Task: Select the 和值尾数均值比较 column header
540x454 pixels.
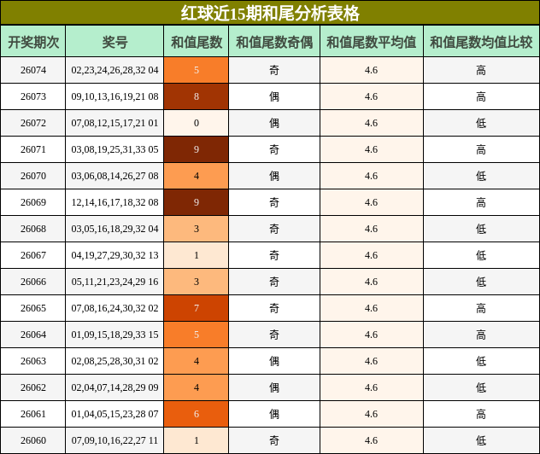Action: point(481,42)
